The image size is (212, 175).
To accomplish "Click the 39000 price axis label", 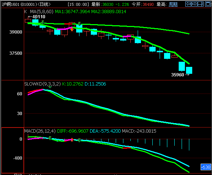I will tap(16, 32).
